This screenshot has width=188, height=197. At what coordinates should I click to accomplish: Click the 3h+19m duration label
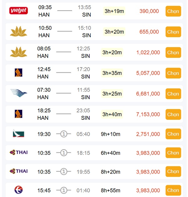(114, 11)
